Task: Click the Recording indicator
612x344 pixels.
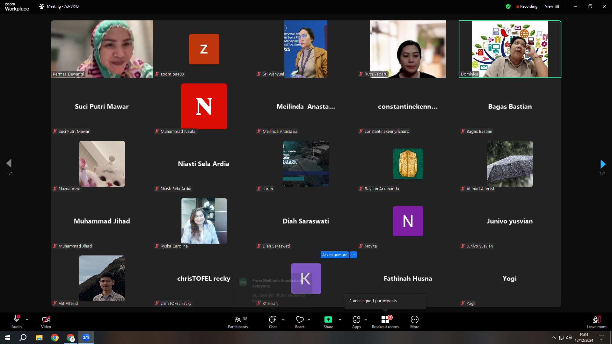Action: pos(527,6)
